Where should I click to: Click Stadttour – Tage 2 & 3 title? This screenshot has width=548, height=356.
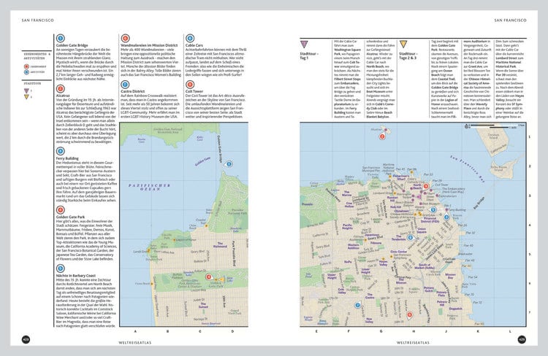[408, 56]
